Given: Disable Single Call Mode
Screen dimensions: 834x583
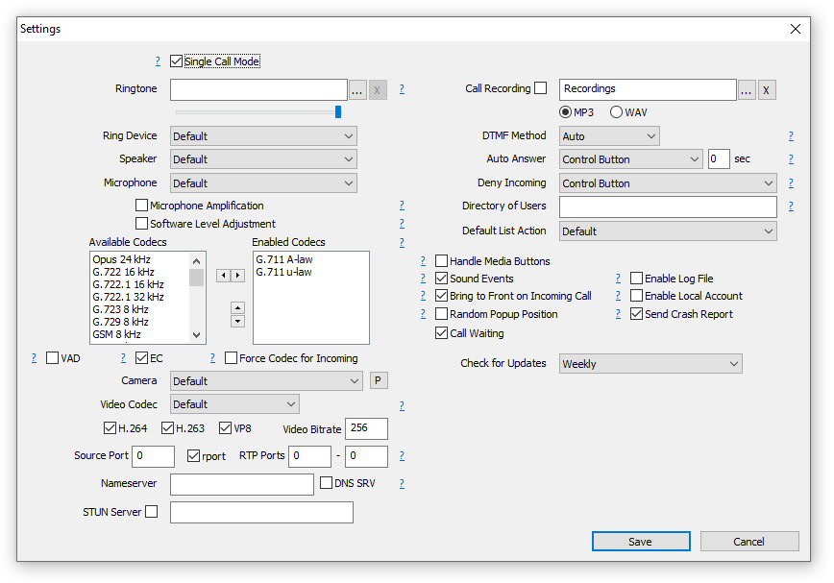Looking at the screenshot, I should pos(176,61).
